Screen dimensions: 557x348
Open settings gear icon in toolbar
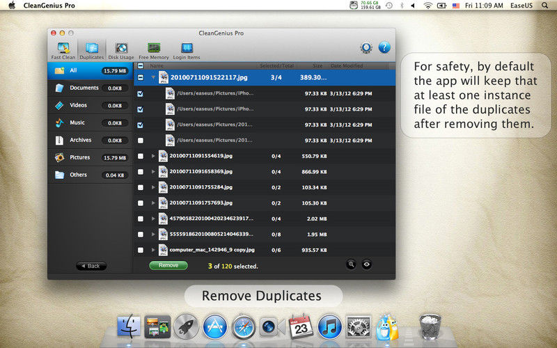point(366,48)
